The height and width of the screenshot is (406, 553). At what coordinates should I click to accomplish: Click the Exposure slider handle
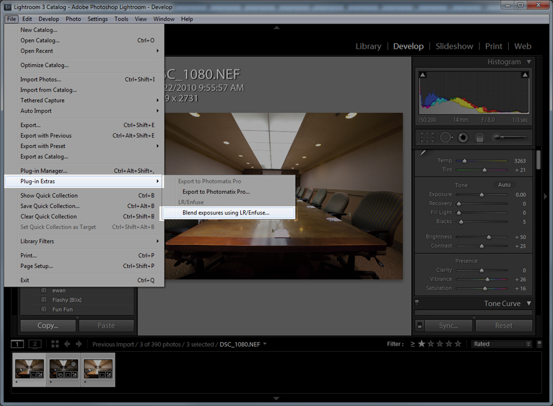482,194
